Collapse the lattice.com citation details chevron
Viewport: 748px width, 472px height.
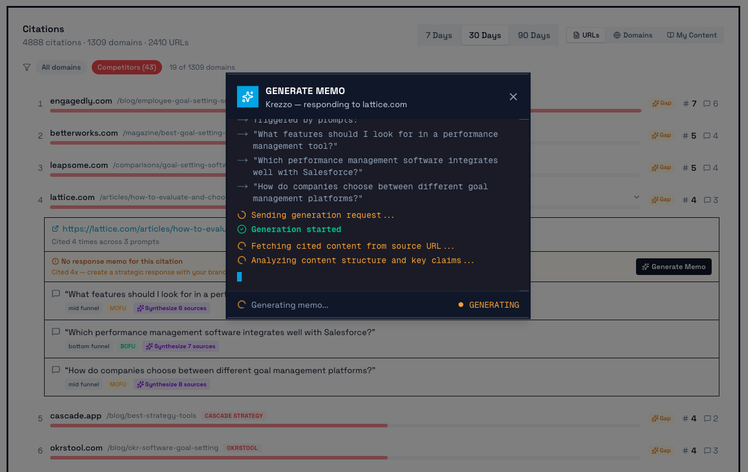point(636,196)
